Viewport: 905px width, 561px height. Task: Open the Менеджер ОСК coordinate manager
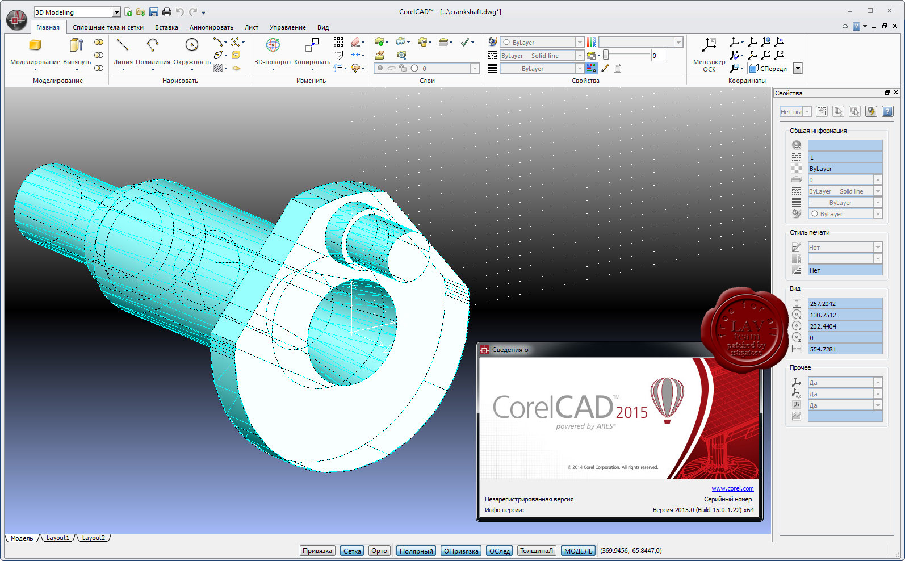(709, 55)
